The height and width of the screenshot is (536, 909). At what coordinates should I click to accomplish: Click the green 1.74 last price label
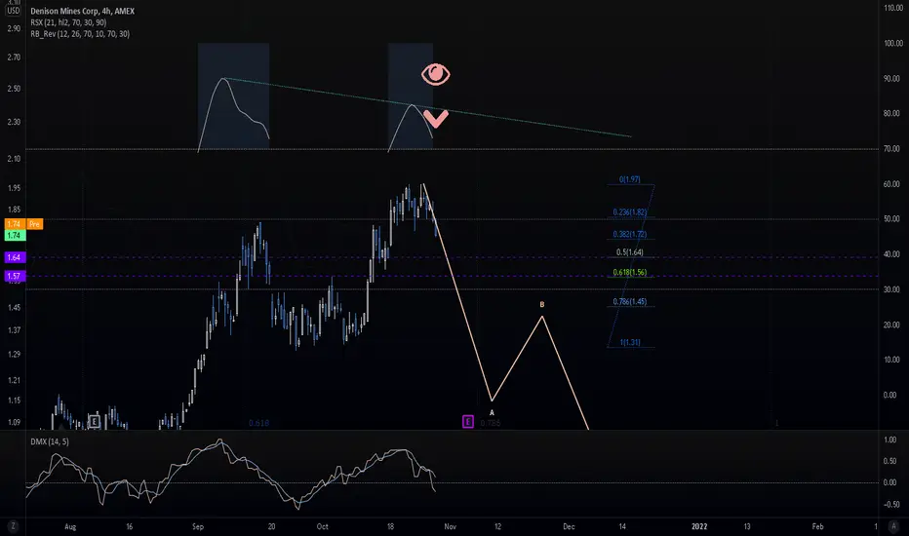point(14,235)
